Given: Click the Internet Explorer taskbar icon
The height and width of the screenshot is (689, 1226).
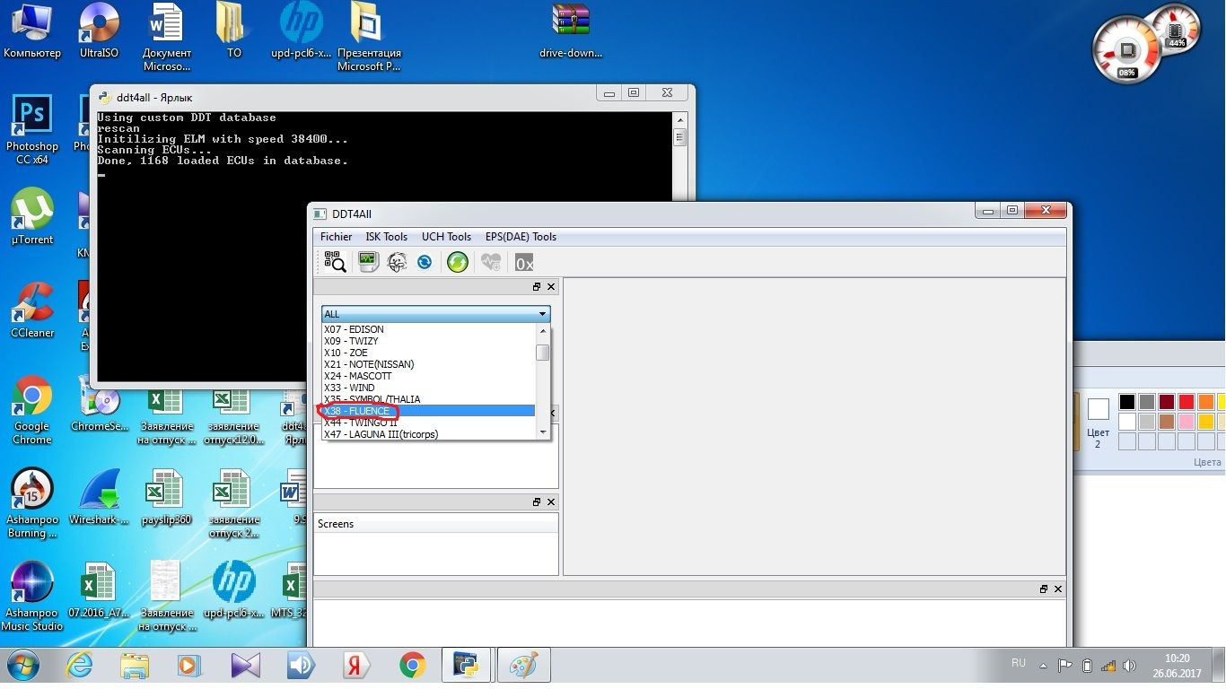Looking at the screenshot, I should click(x=80, y=666).
